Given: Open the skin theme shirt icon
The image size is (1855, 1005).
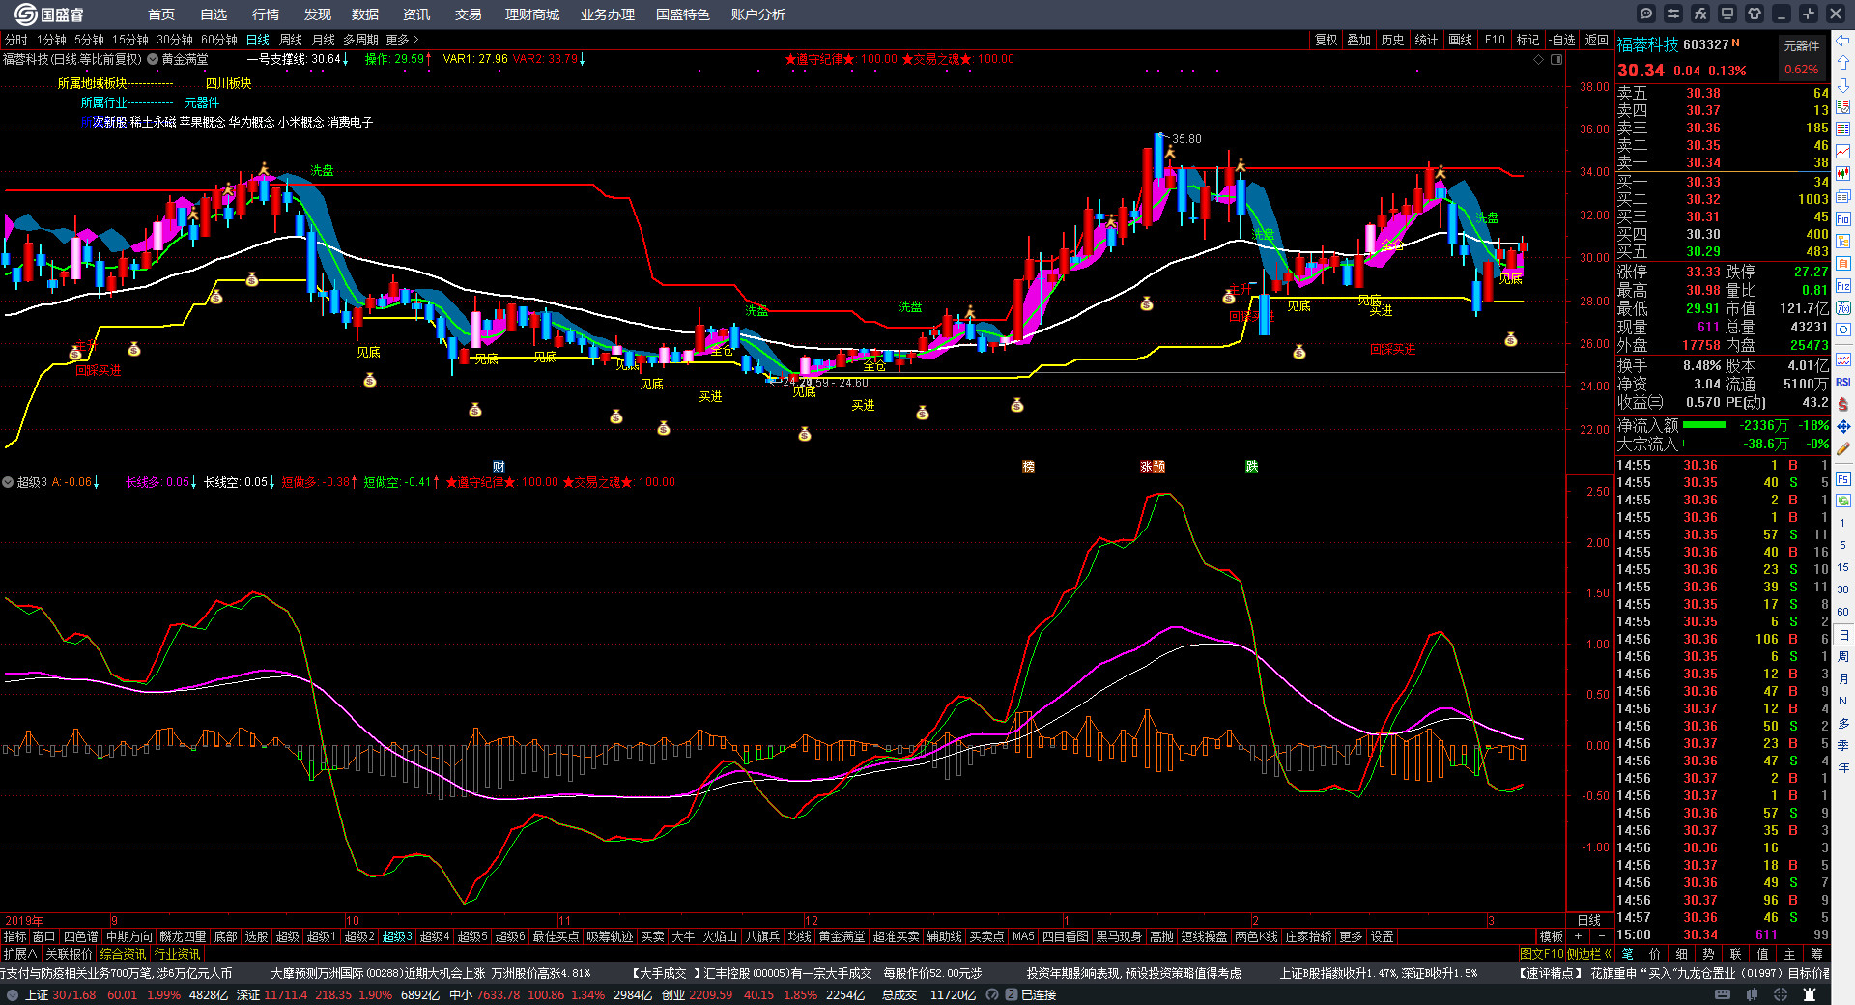Looking at the screenshot, I should pyautogui.click(x=1755, y=14).
